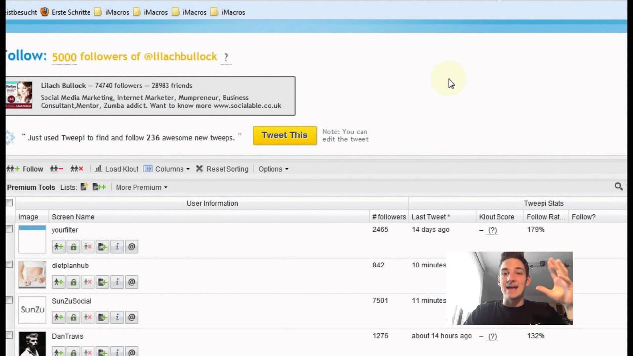633x356 pixels.
Task: Show info for dietplanhub
Action: click(117, 282)
